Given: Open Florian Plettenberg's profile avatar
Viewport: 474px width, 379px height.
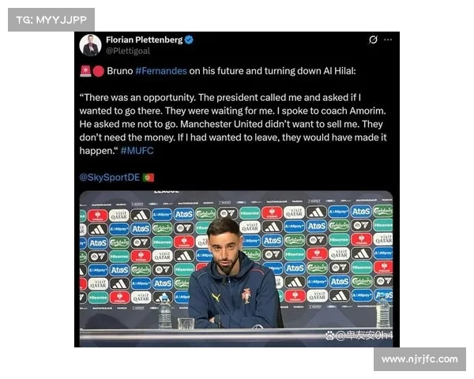Looking at the screenshot, I should coord(90,45).
